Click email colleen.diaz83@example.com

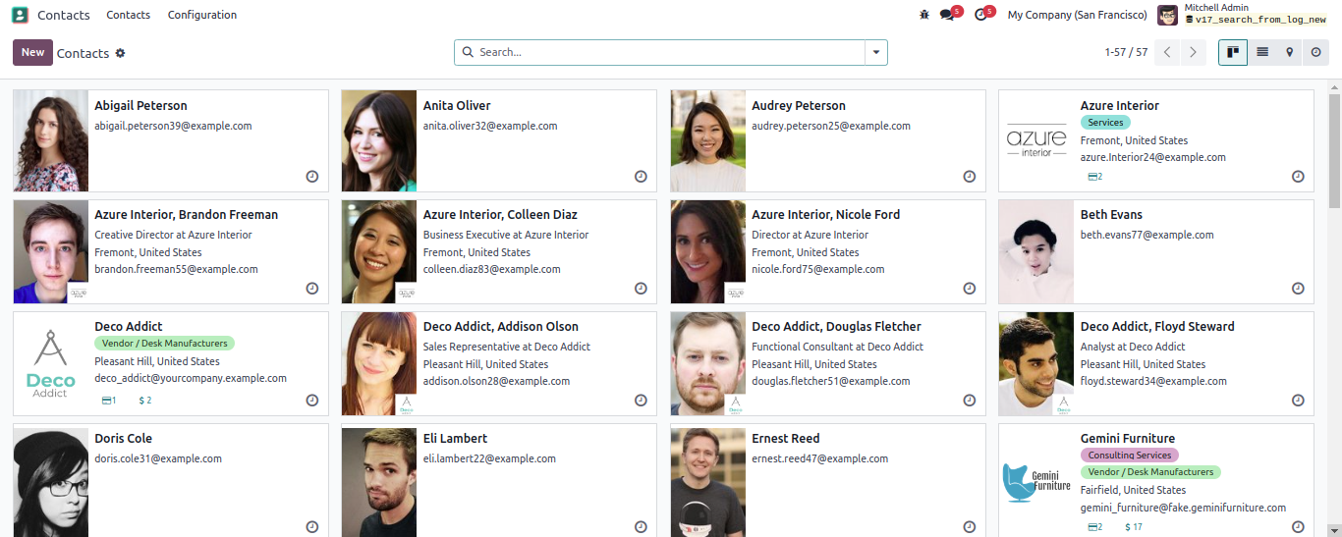coord(492,269)
